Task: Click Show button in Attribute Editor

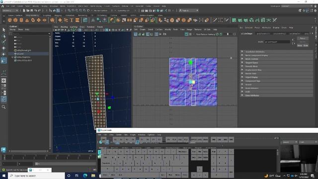Action: [x=300, y=45]
